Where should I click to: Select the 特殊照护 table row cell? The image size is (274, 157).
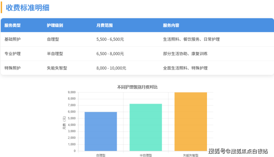coord(12,68)
